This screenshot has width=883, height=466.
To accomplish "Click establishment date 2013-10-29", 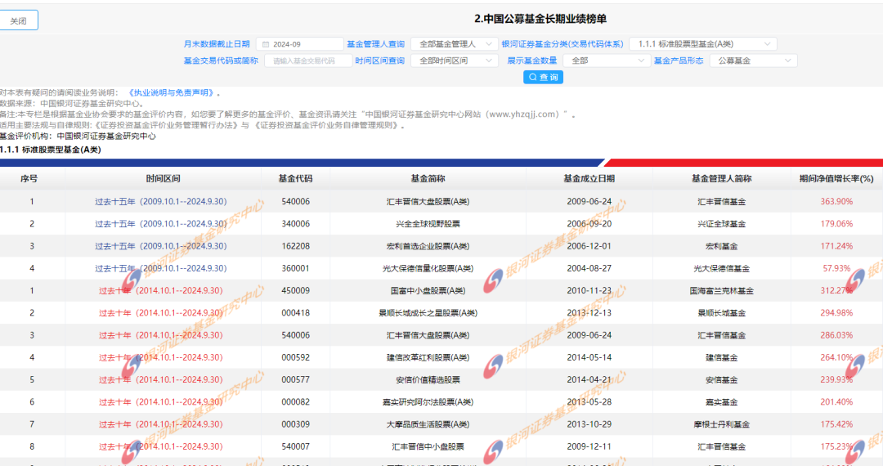I will [x=589, y=424].
